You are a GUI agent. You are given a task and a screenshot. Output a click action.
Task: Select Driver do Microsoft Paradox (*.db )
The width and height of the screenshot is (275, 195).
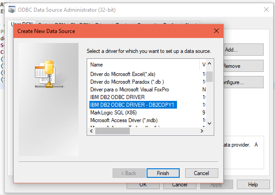coord(127,82)
